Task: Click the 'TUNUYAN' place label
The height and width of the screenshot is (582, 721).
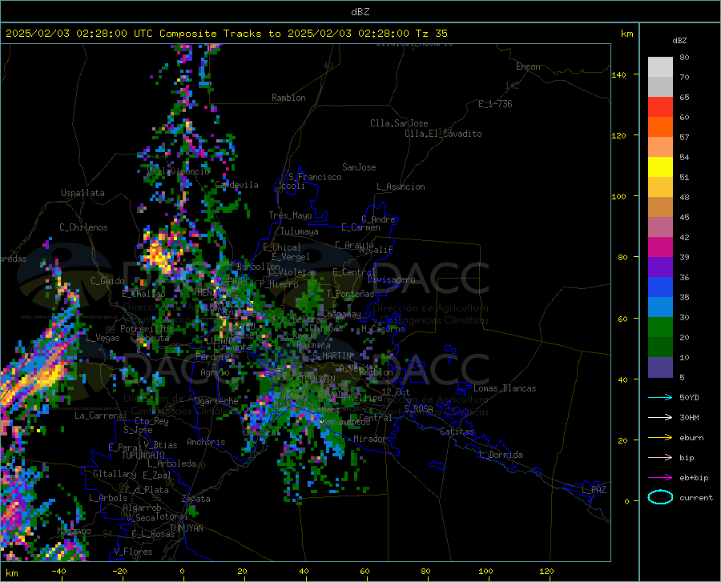Action: pyautogui.click(x=186, y=528)
